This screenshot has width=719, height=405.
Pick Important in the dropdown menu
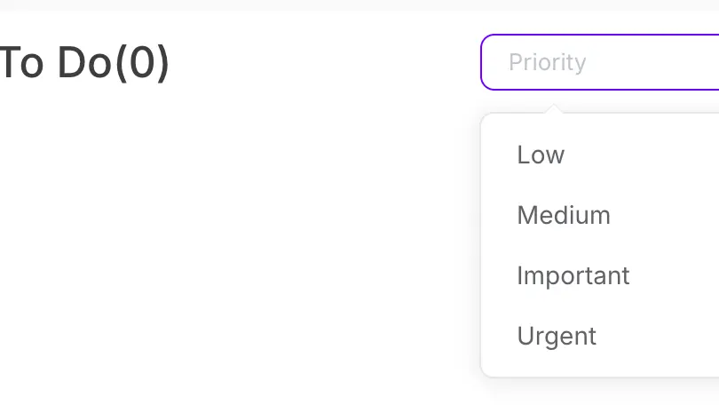(573, 275)
